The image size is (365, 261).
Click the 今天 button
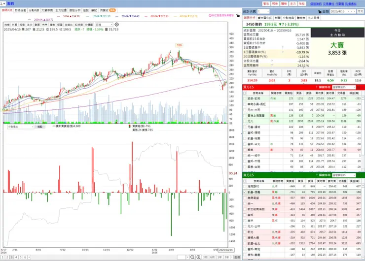click(361, 11)
